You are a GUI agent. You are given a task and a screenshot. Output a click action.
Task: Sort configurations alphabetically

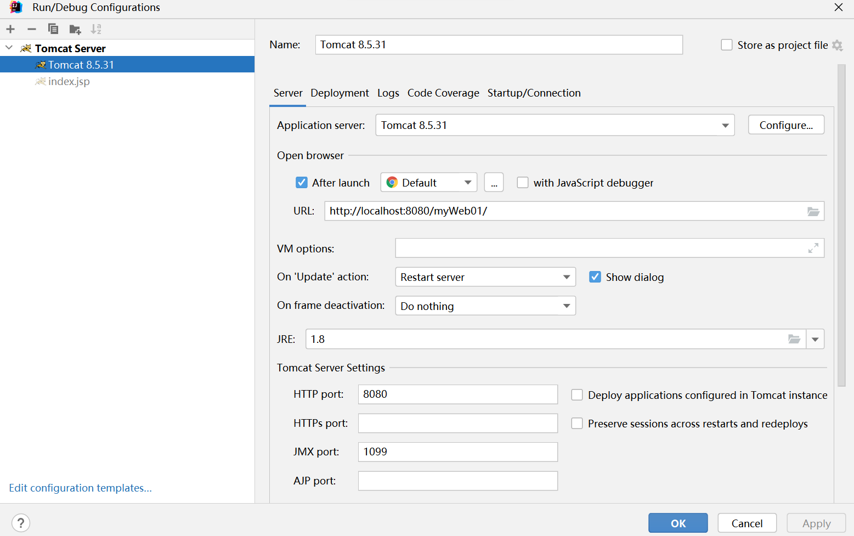(96, 29)
